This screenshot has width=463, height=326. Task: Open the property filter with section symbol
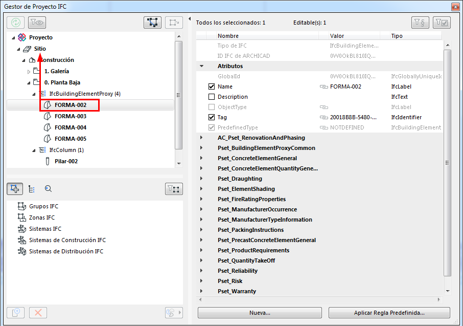(420, 23)
